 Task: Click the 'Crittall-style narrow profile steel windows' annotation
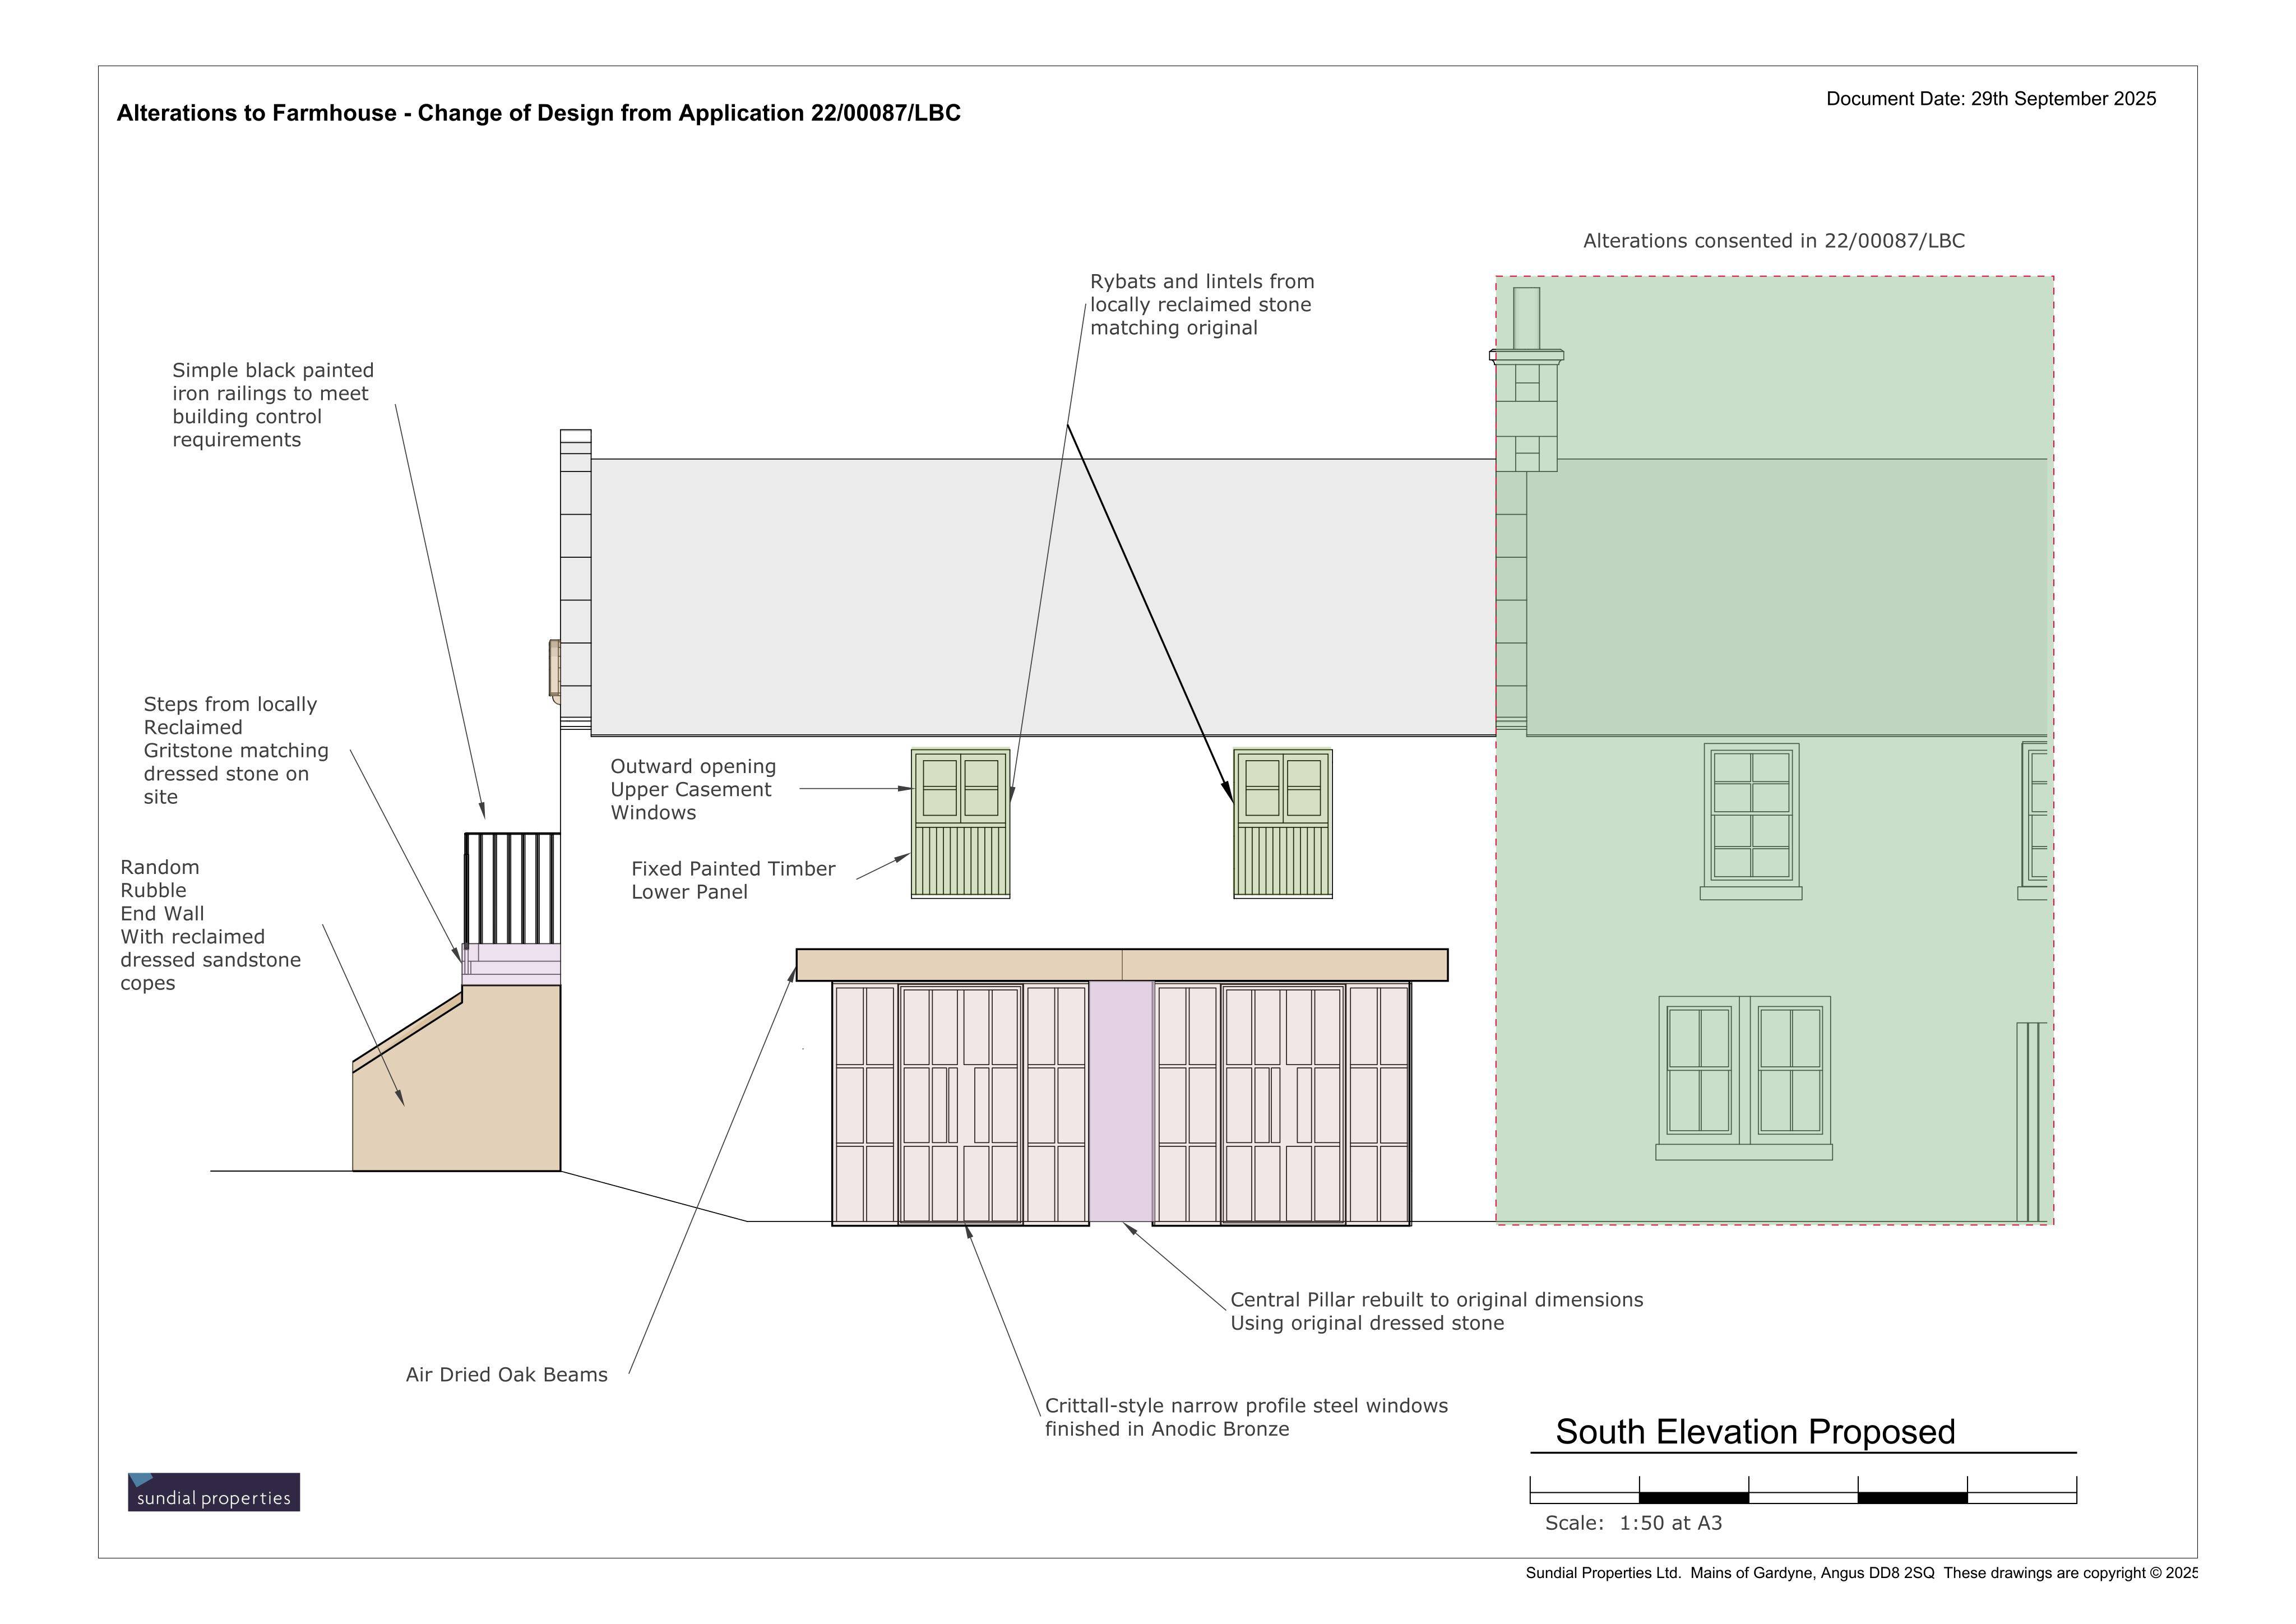[x=1246, y=1417]
